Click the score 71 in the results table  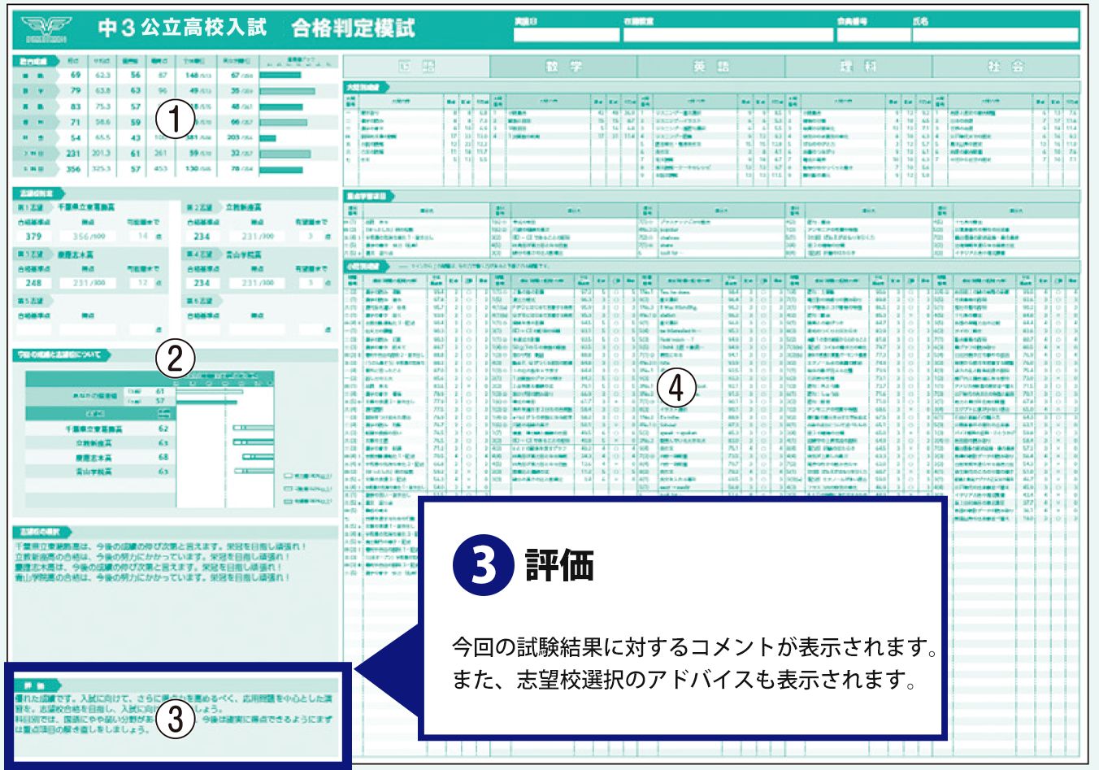(76, 122)
